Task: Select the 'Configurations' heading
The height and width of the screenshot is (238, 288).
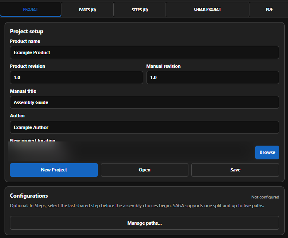Action: pos(29,196)
